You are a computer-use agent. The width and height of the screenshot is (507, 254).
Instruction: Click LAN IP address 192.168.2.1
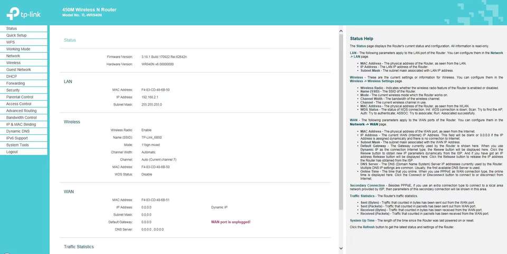click(x=149, y=97)
